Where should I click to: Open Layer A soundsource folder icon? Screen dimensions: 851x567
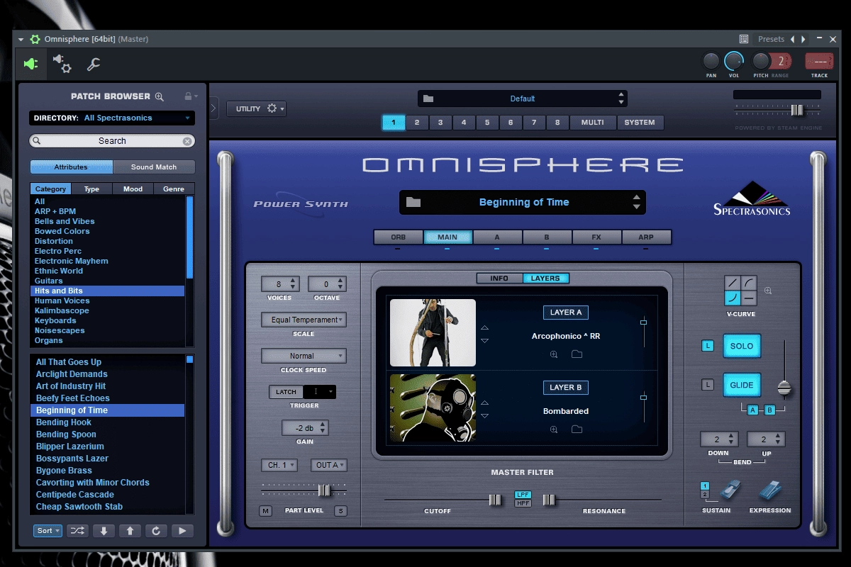pos(577,354)
